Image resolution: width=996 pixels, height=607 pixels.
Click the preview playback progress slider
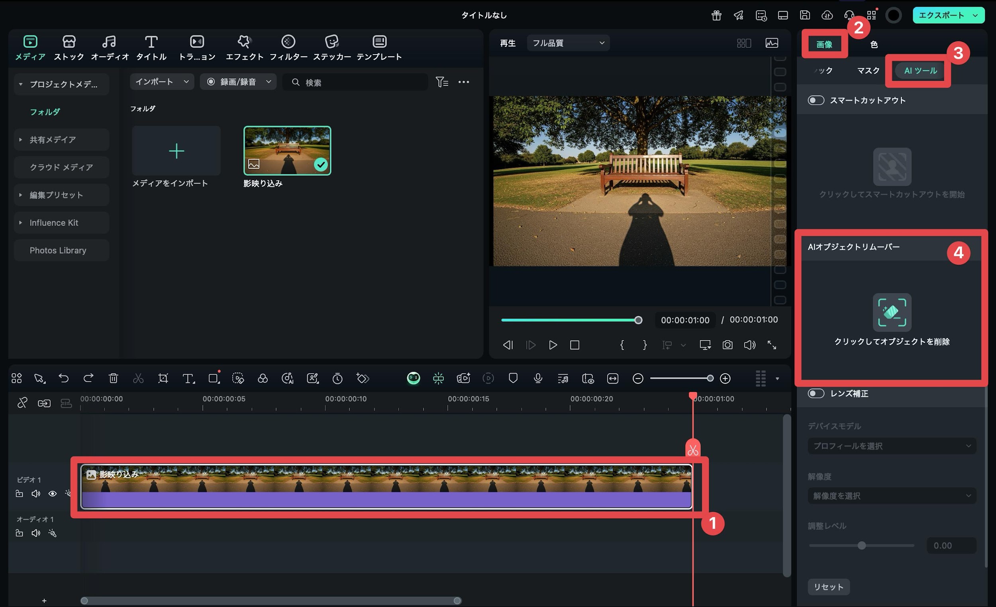(572, 320)
